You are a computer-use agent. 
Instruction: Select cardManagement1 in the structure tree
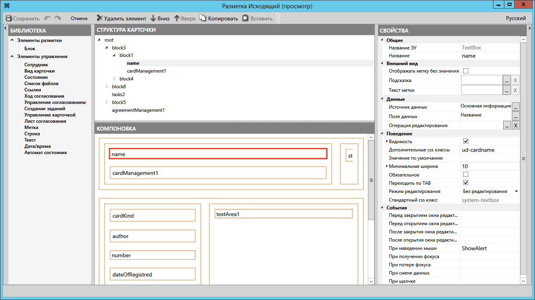pos(146,71)
